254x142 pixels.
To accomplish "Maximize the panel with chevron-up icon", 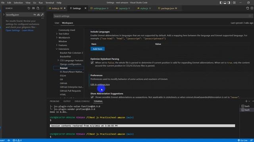I will coord(253,101).
